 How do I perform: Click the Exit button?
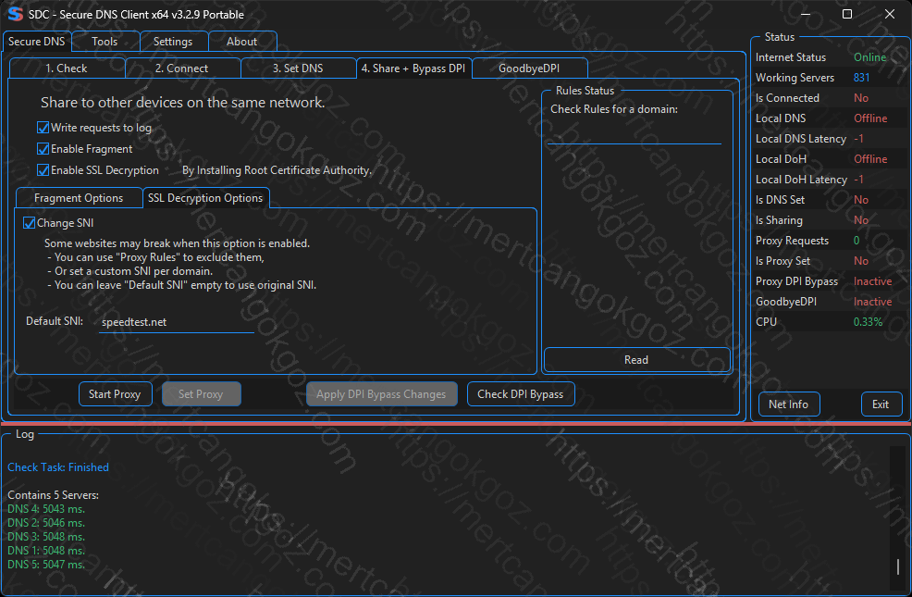[881, 404]
